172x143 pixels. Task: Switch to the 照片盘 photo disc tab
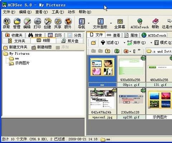pos(70,41)
